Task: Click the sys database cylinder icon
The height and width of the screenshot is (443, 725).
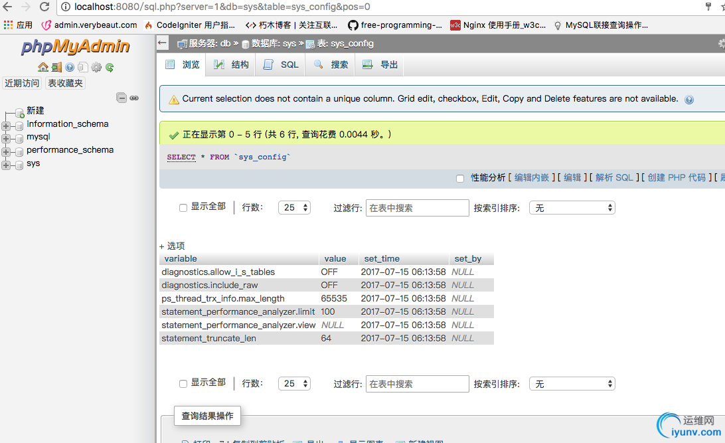Action: point(19,165)
